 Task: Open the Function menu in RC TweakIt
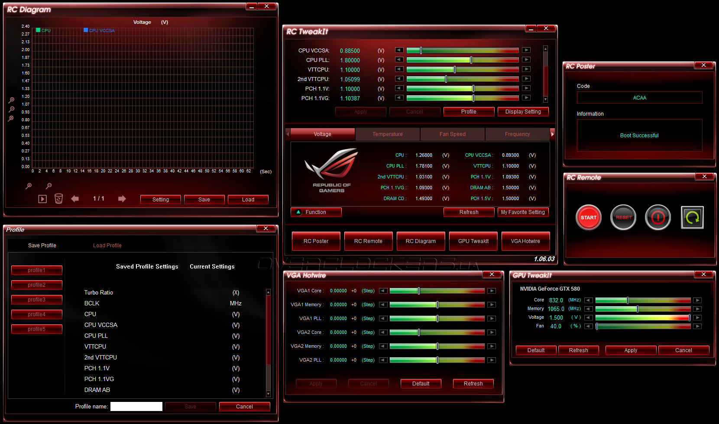[x=316, y=212]
